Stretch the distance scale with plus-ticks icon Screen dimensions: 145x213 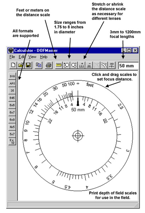(x=81, y=65)
